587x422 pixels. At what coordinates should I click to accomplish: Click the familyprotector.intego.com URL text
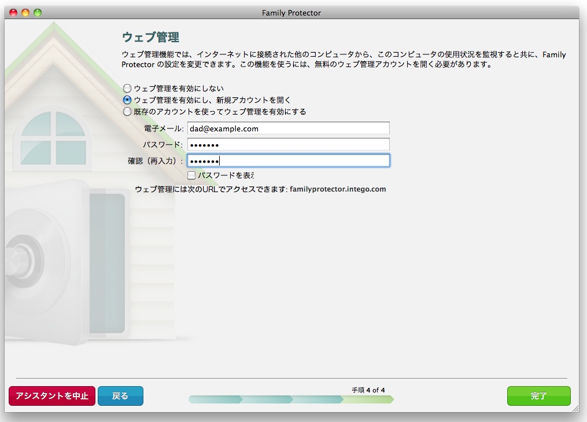[x=338, y=189]
